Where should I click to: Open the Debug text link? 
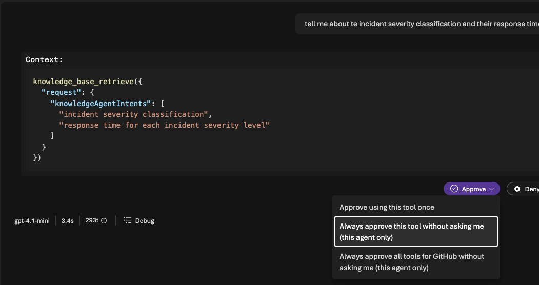[x=145, y=221]
